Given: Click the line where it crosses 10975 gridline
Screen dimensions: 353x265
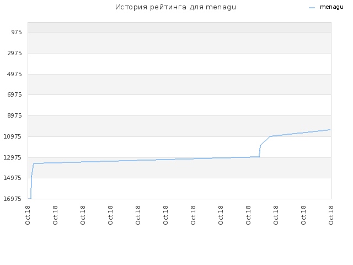Looking at the screenshot, I should [270, 136].
